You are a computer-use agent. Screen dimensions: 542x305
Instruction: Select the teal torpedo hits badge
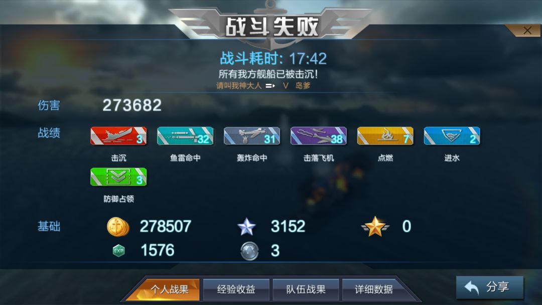[185, 136]
